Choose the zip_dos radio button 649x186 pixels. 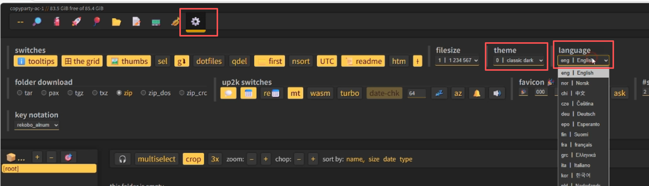point(143,93)
